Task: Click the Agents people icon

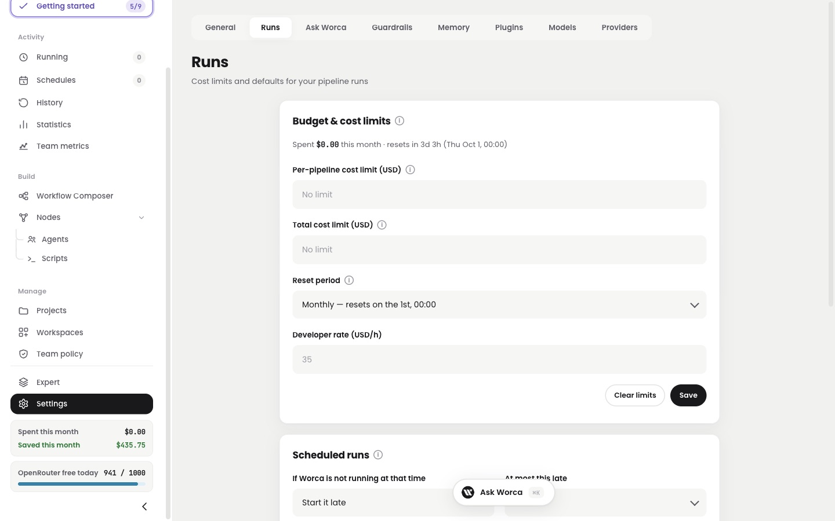Action: tap(32, 240)
